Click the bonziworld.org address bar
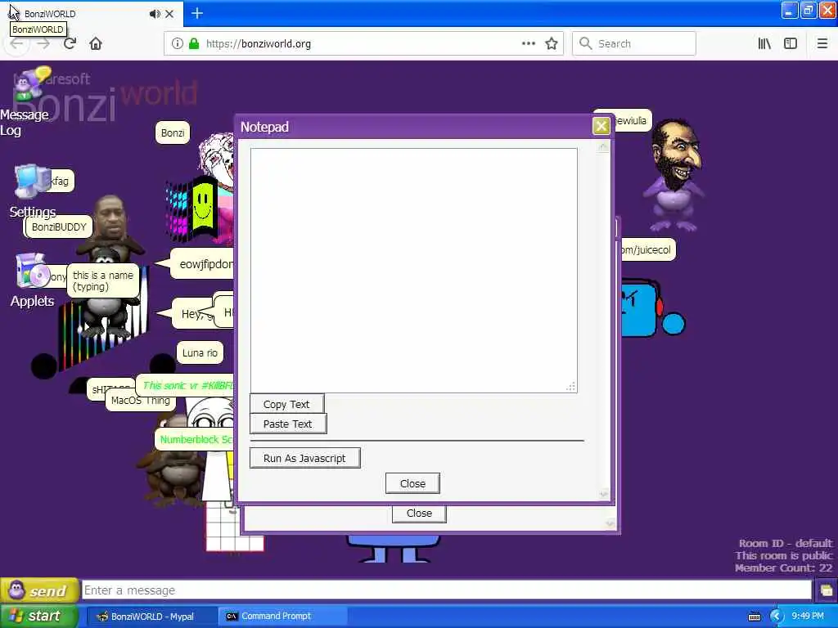This screenshot has width=838, height=628. (363, 44)
